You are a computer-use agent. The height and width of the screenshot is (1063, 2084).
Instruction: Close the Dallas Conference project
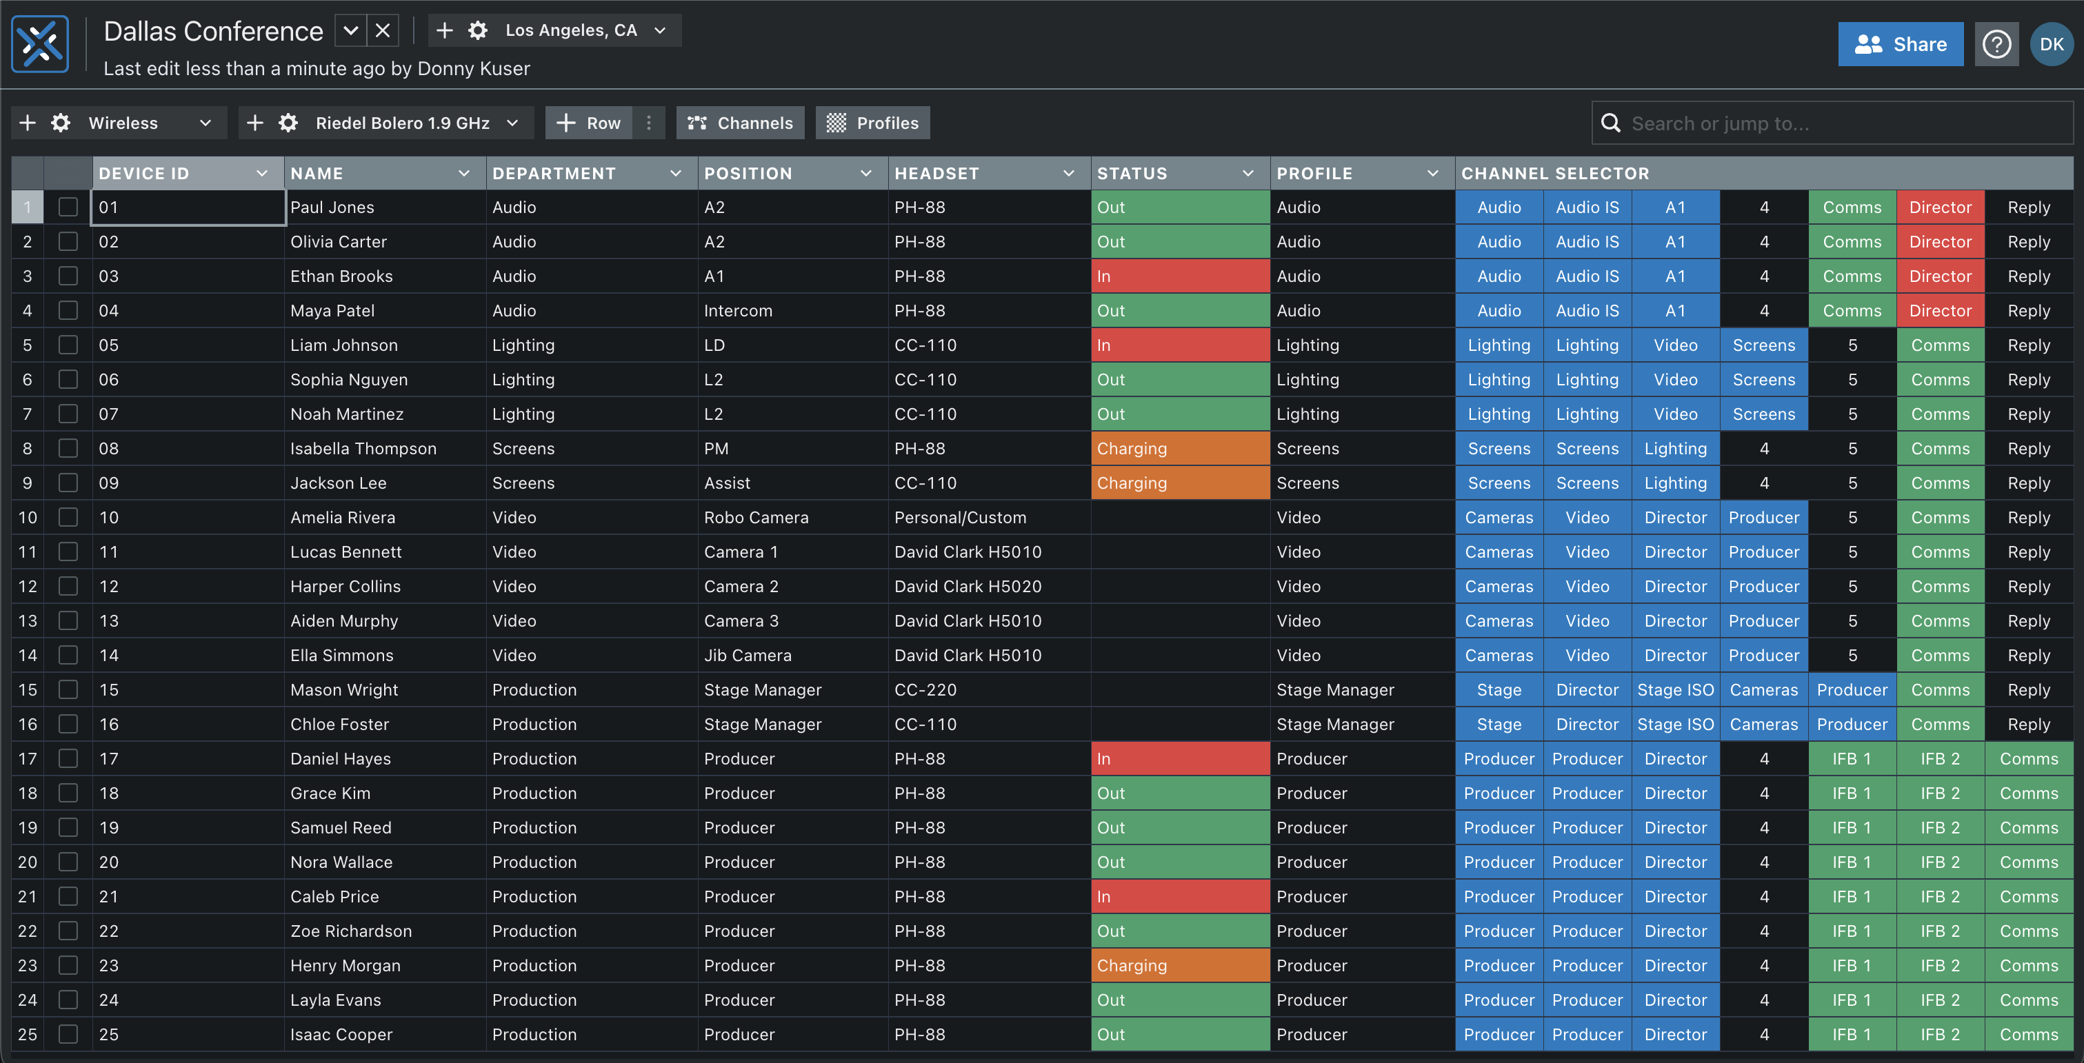click(x=383, y=31)
